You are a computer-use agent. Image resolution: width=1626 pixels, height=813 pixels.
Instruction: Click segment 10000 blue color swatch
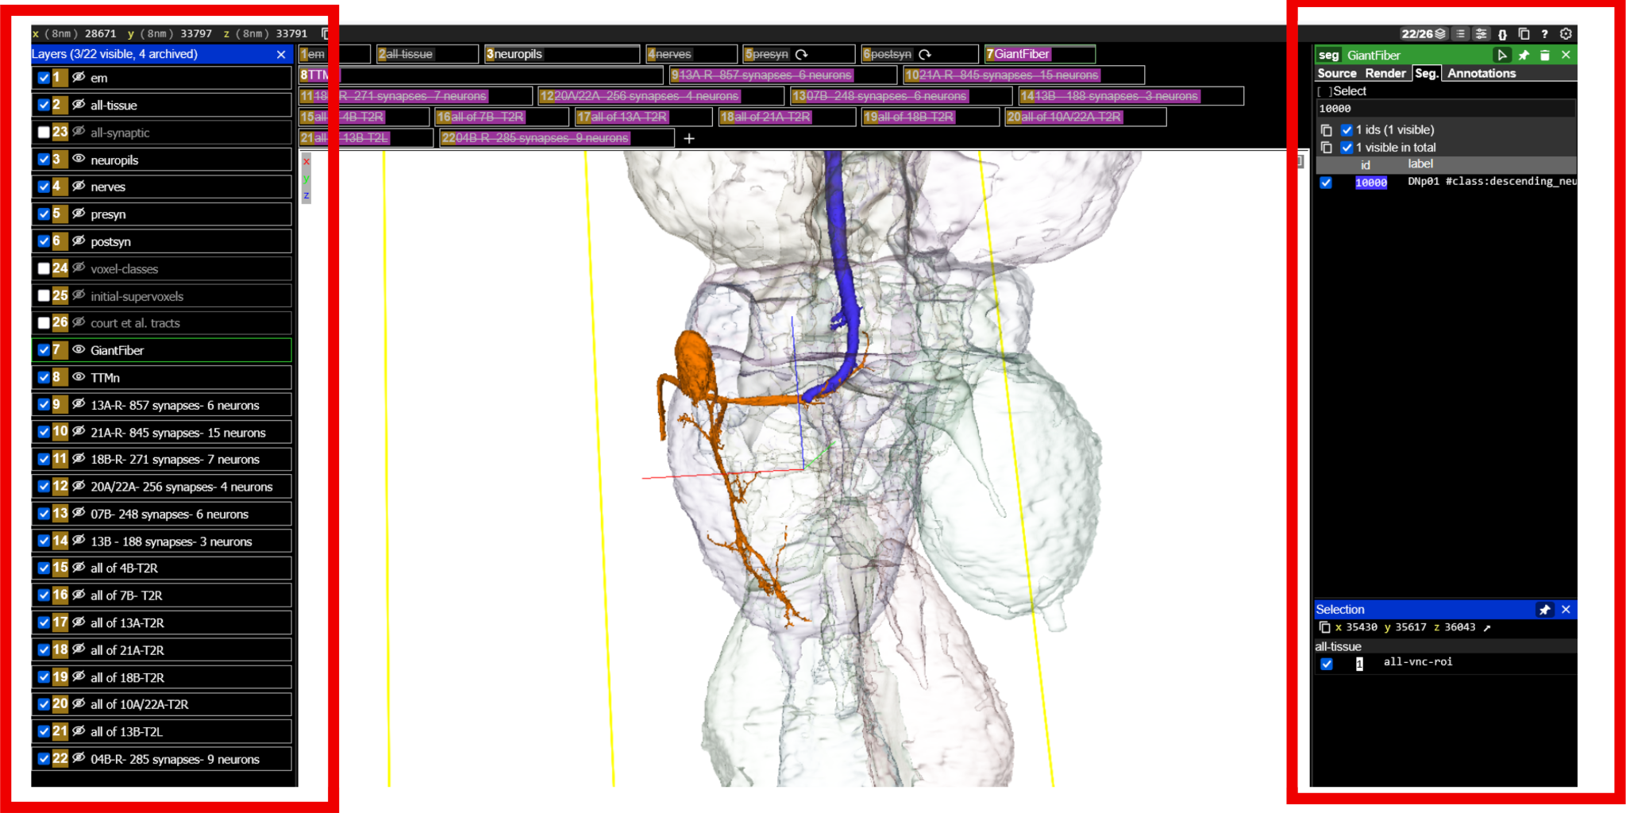1370,183
